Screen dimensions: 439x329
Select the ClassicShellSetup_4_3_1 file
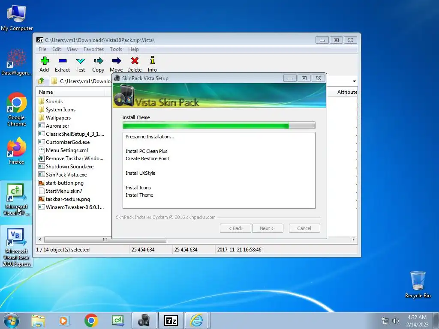tap(75, 134)
